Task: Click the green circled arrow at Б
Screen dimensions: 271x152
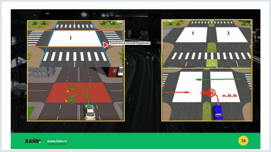Action: tap(72, 100)
